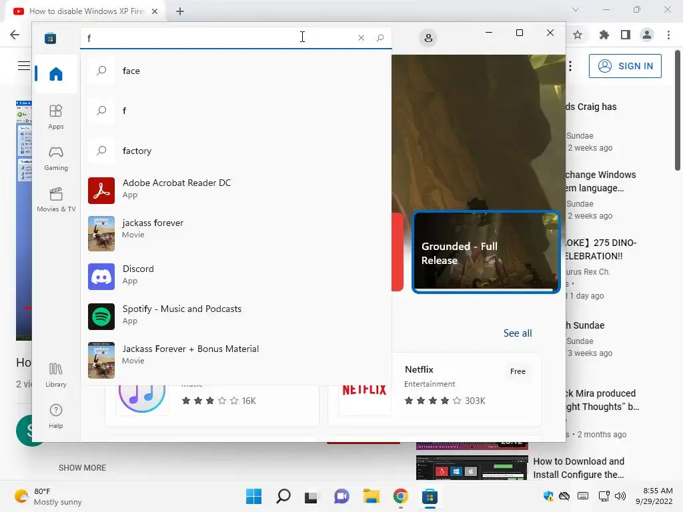Choose the 'face' search suggestion
Image resolution: width=683 pixels, height=512 pixels.
235,71
